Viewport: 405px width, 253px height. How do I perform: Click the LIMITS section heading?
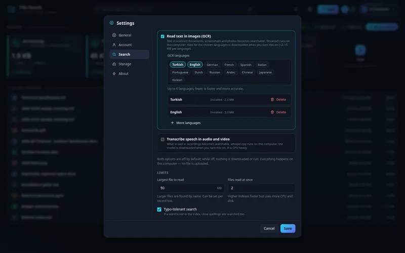click(163, 173)
